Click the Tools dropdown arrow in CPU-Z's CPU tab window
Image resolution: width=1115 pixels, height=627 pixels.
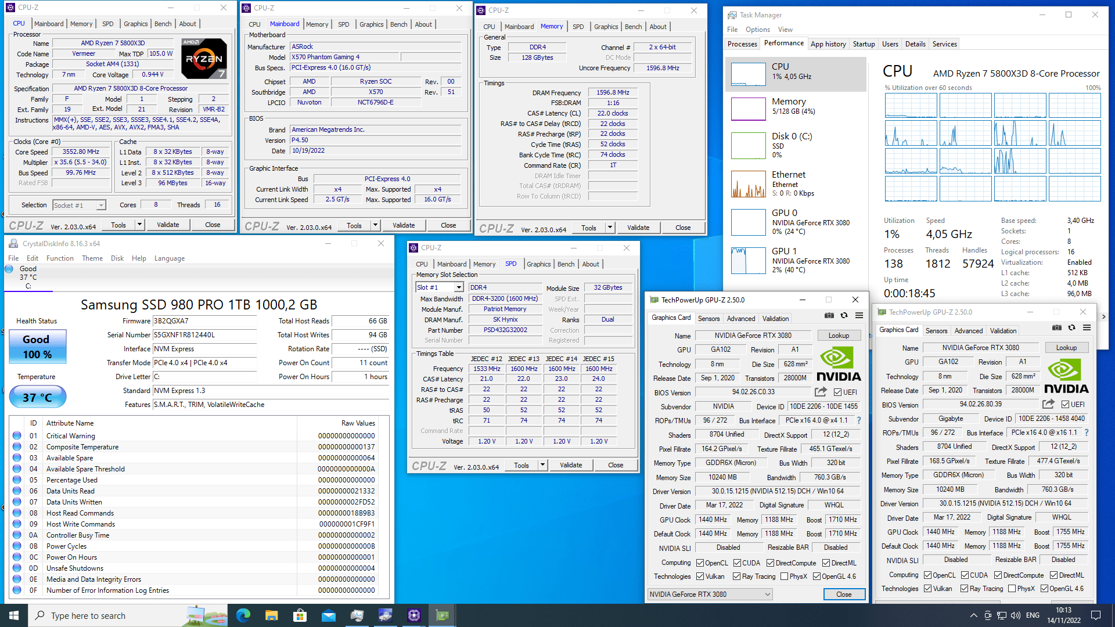[x=139, y=225]
